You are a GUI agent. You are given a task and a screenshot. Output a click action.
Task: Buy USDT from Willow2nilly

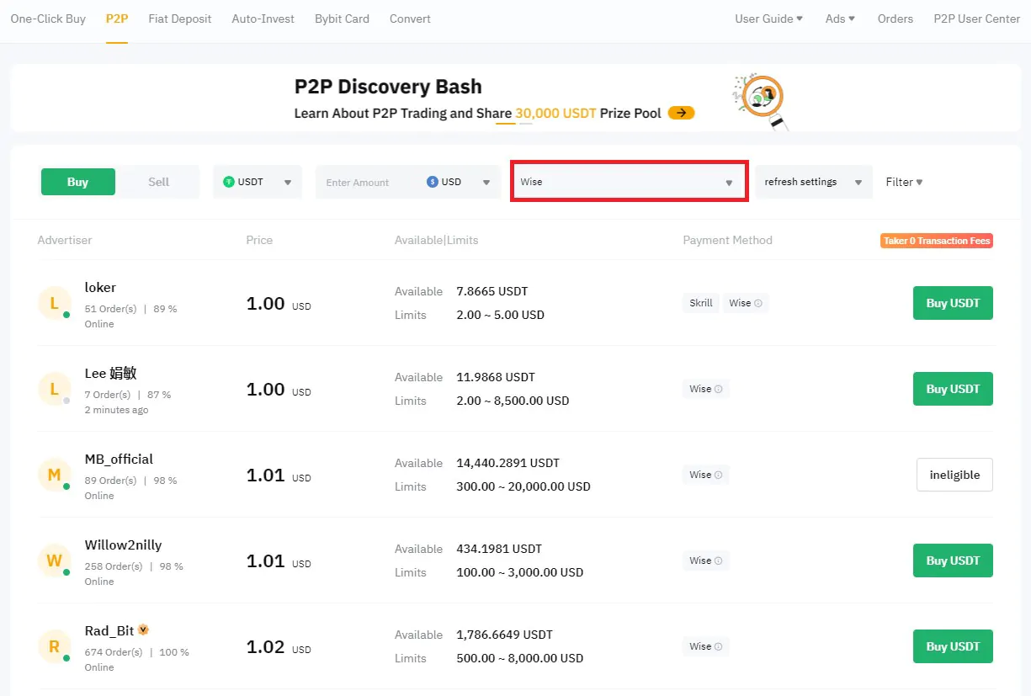point(953,561)
